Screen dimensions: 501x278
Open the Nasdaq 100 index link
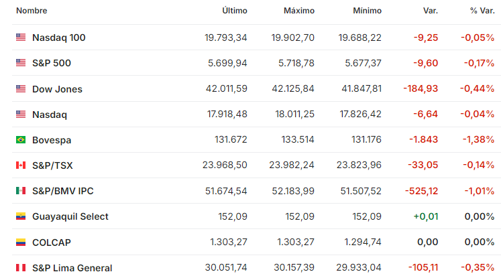click(x=59, y=38)
